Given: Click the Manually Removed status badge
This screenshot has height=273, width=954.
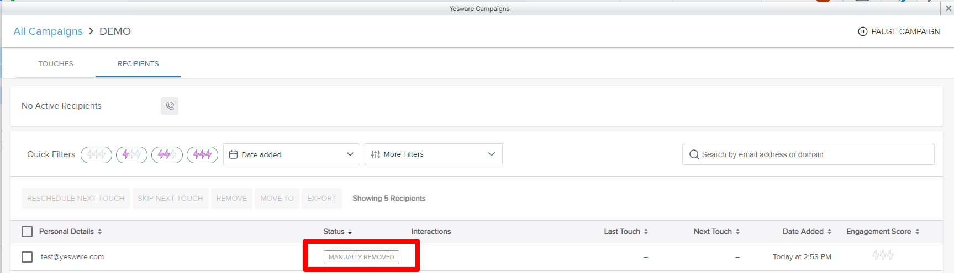Looking at the screenshot, I should coord(361,257).
